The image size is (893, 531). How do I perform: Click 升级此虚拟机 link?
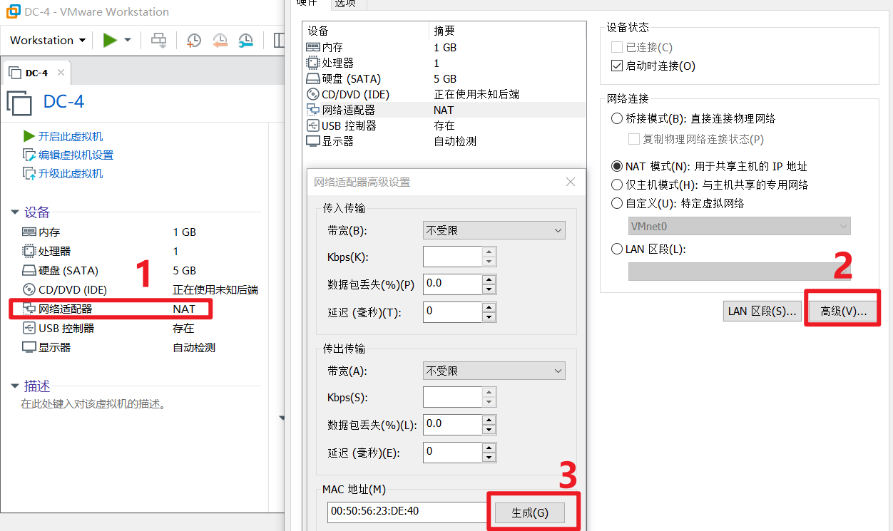[71, 173]
